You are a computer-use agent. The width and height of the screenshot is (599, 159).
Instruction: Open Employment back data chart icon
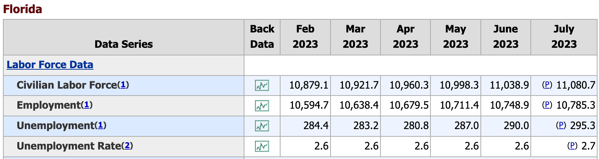262,106
